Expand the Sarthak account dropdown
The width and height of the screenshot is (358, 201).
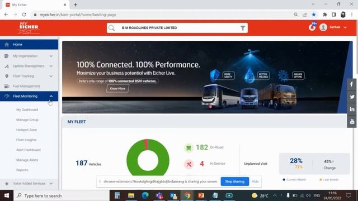(345, 27)
